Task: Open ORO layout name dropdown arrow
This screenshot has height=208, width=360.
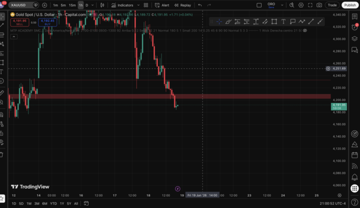Action: tap(282, 5)
